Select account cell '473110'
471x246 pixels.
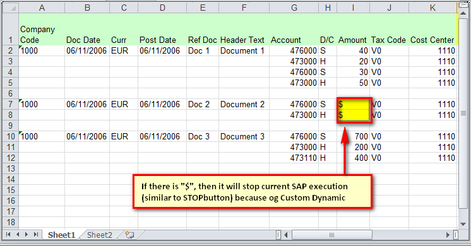[x=294, y=158]
